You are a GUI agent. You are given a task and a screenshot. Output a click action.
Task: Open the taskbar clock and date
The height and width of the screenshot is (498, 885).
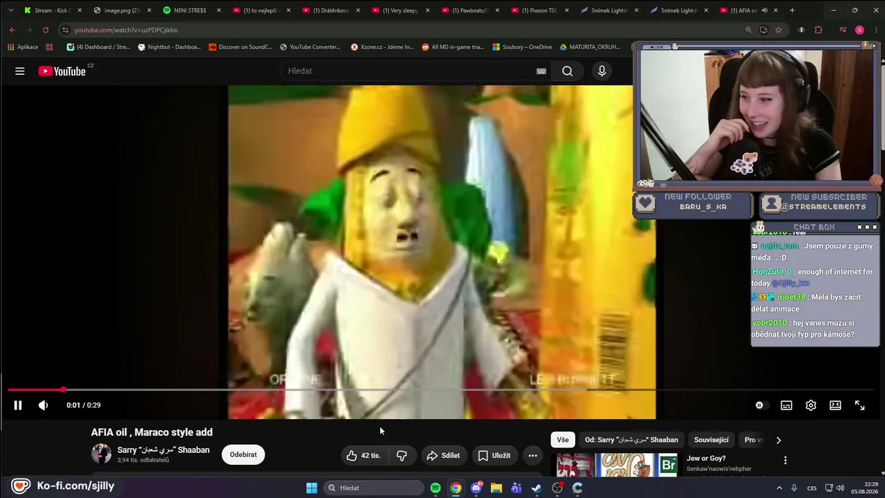coord(866,488)
